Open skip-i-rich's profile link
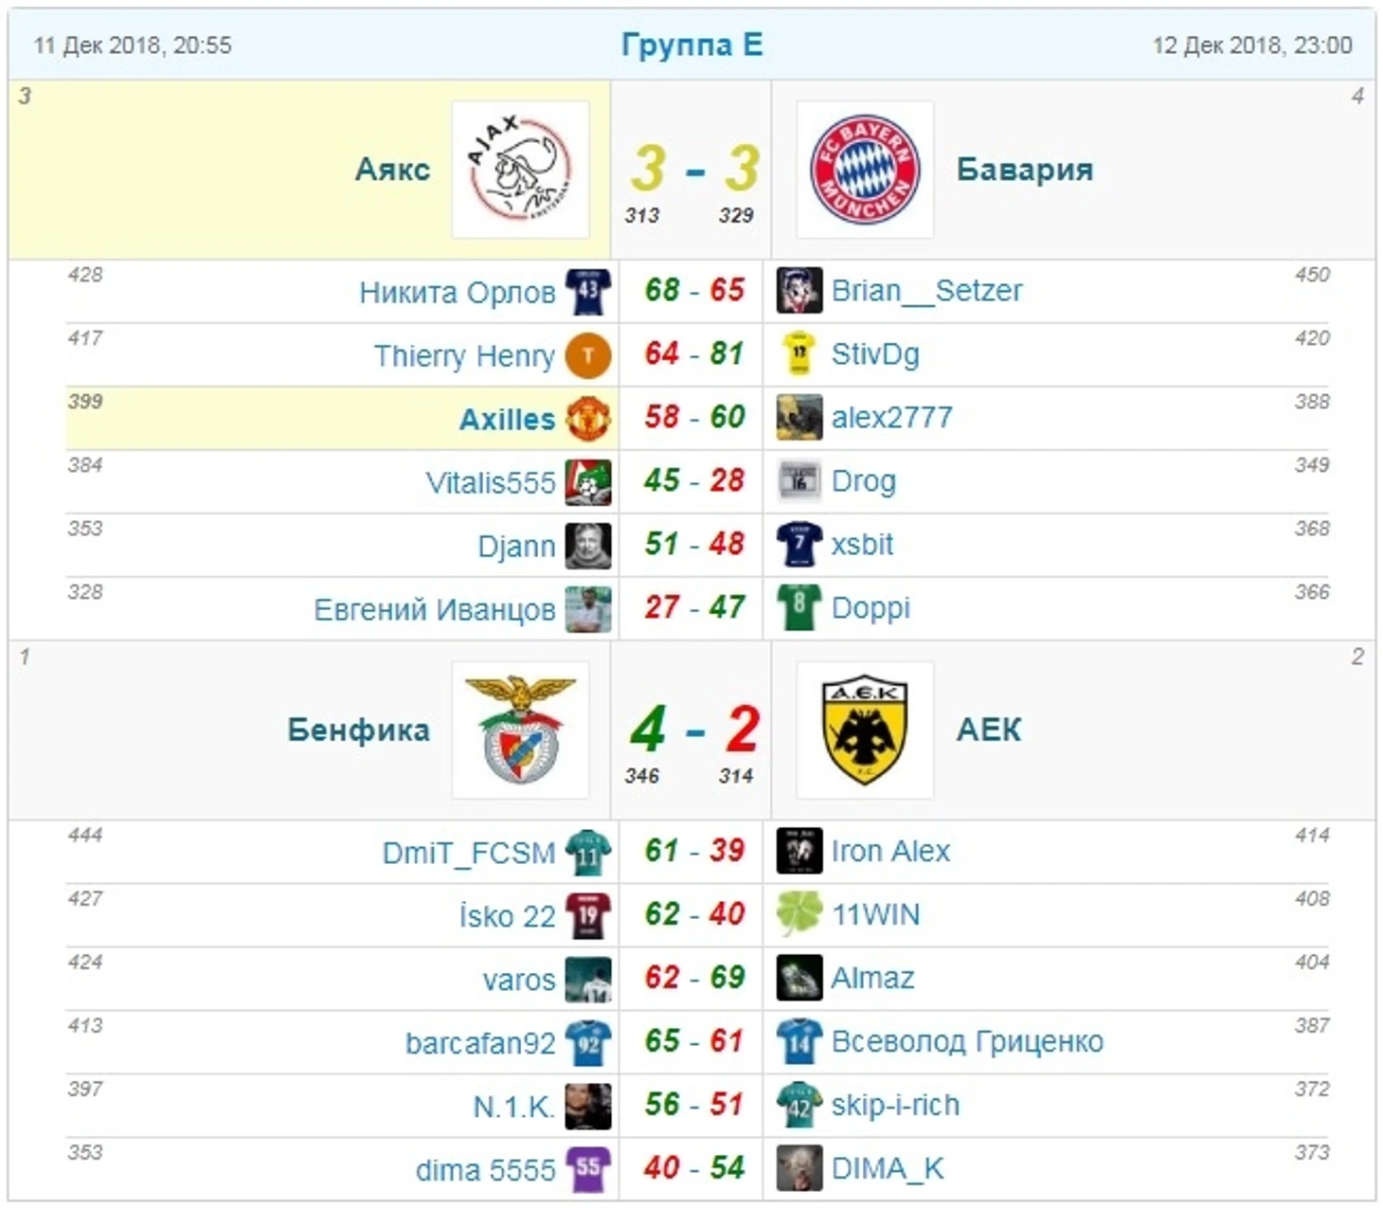The width and height of the screenshot is (1383, 1208). click(895, 1105)
